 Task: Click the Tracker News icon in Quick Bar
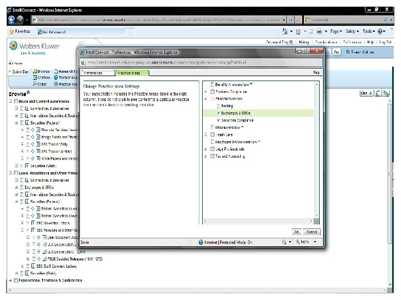tap(56, 77)
